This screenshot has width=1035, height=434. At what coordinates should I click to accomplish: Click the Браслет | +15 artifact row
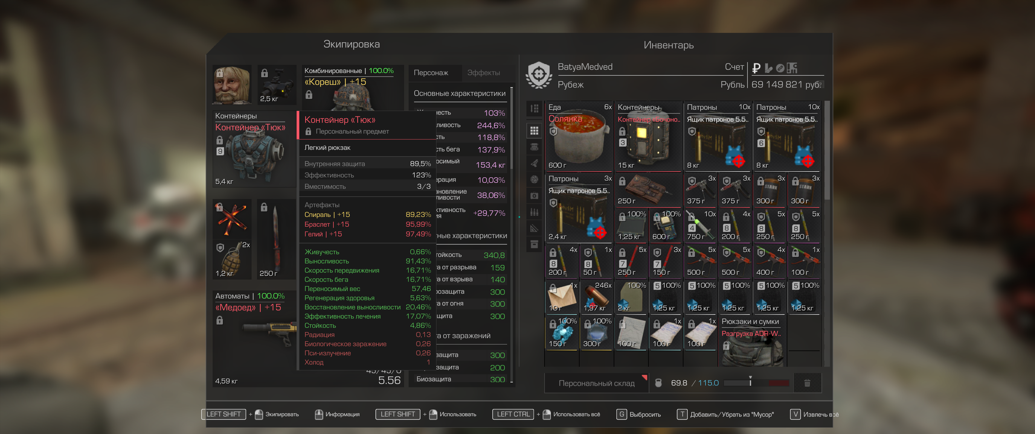coord(367,224)
